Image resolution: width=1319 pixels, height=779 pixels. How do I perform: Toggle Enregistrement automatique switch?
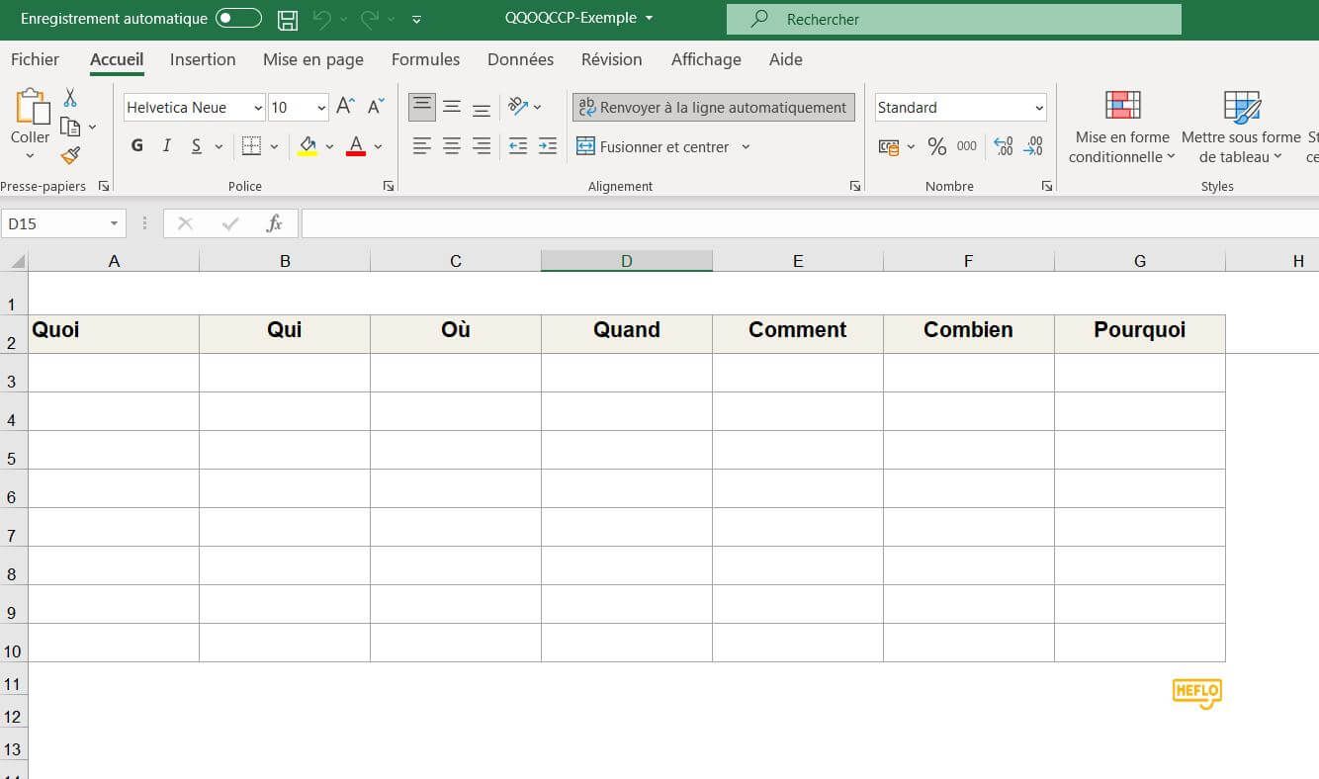[238, 19]
